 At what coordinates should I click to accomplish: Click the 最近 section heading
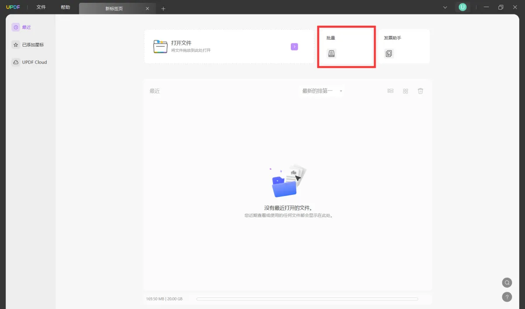pos(154,91)
